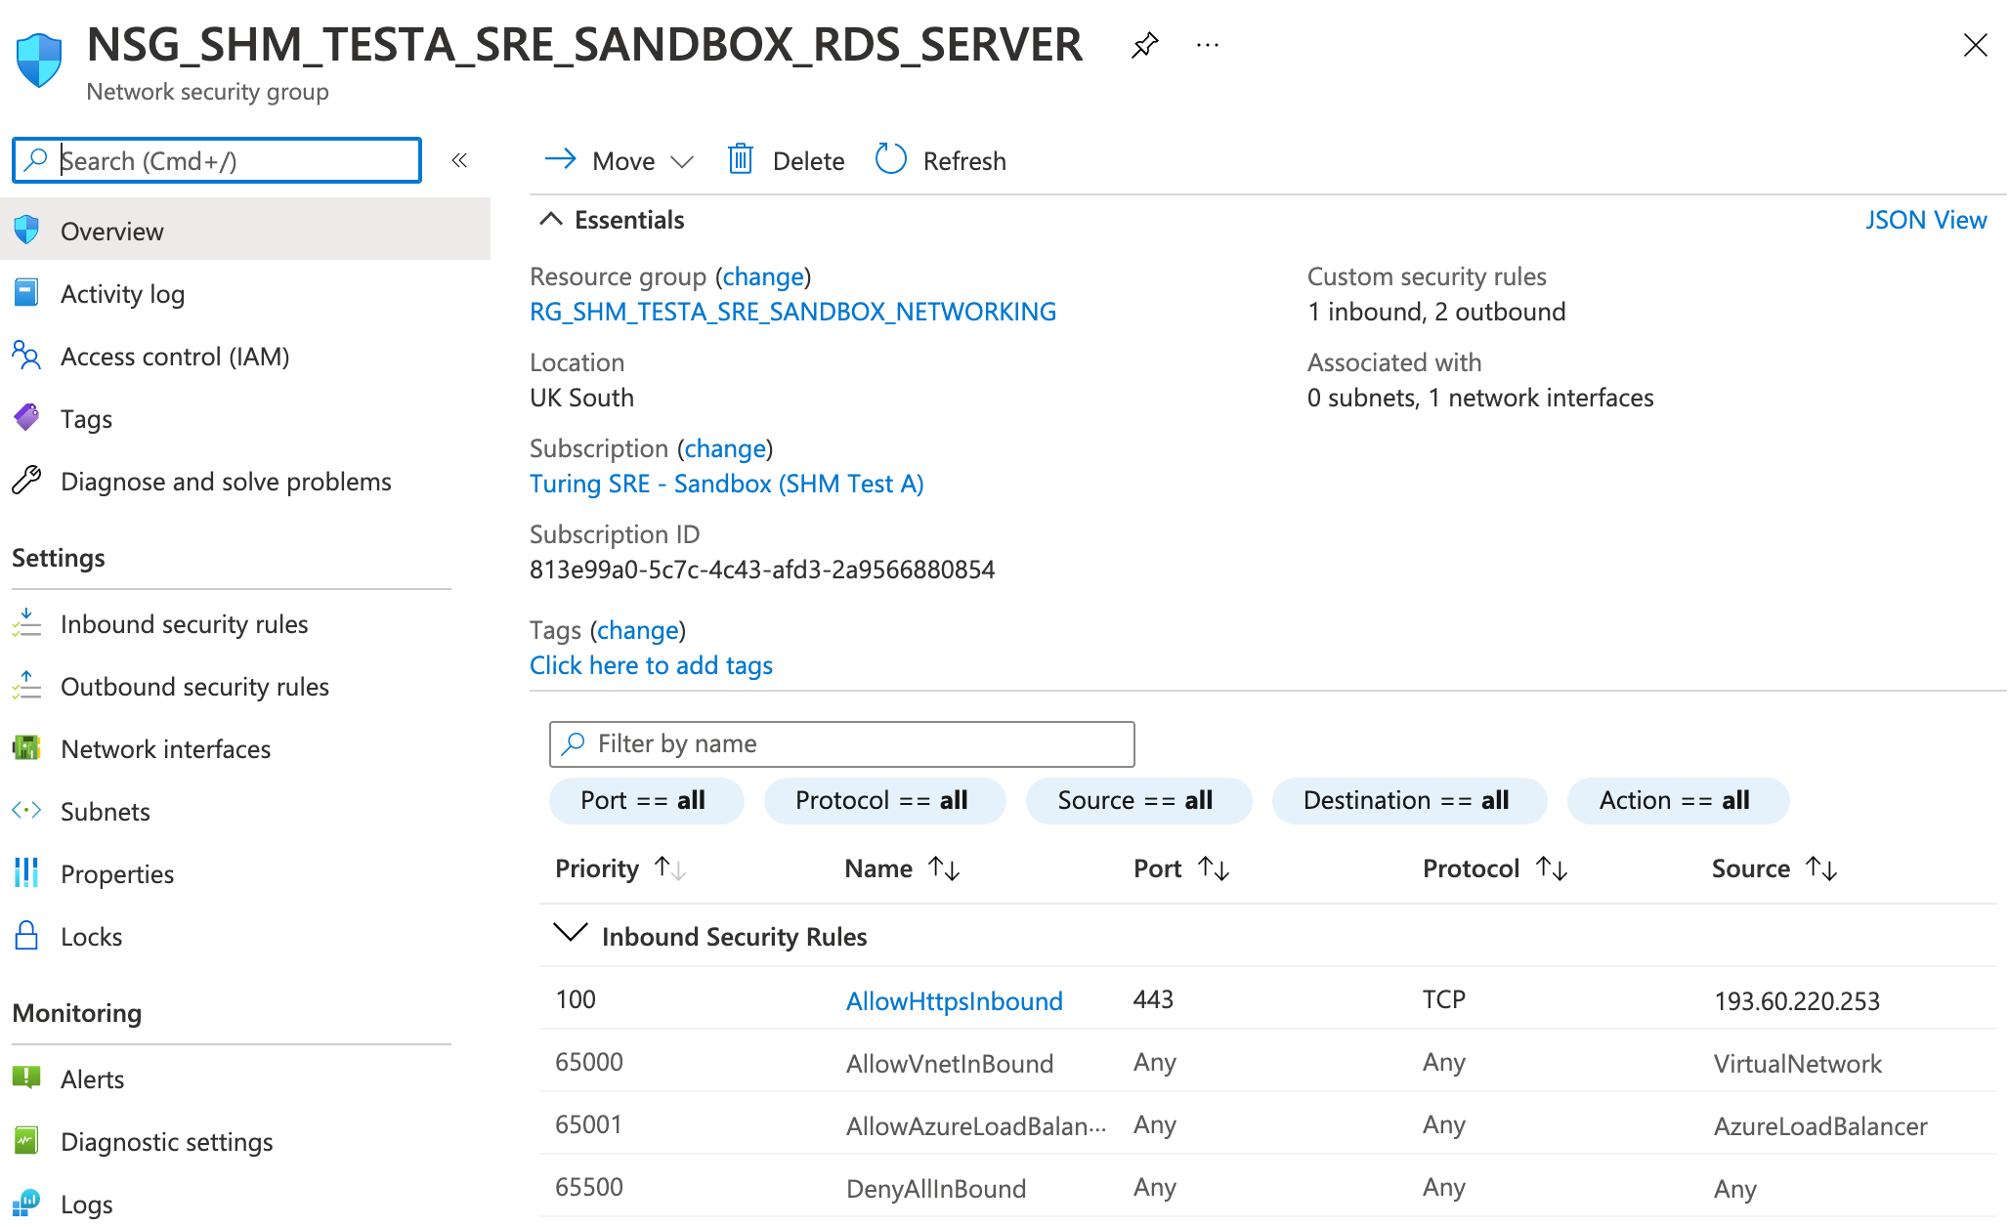Select the AllowVnetInBound rule name
The height and width of the screenshot is (1227, 2009).
point(950,1063)
